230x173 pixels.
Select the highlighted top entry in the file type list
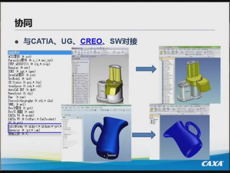(x=40, y=53)
